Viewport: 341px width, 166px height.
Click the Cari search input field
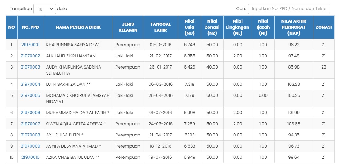pyautogui.click(x=289, y=9)
